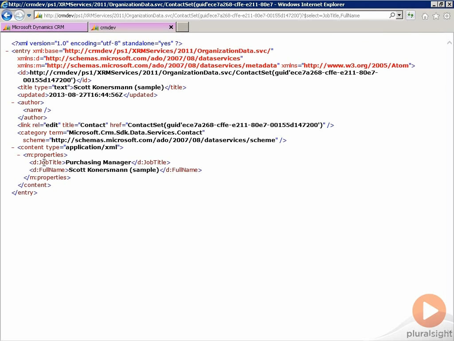
Task: Click the Pluralsight play button
Action: coord(429,311)
